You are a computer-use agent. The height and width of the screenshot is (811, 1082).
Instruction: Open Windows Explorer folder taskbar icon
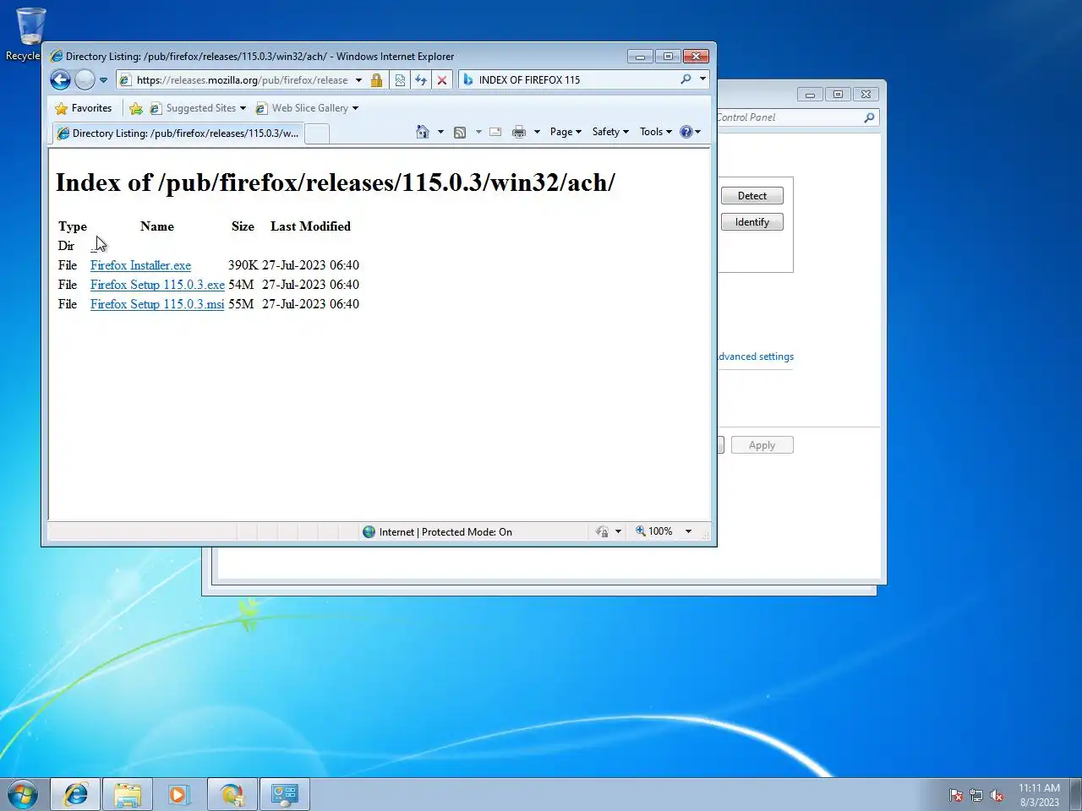(128, 795)
